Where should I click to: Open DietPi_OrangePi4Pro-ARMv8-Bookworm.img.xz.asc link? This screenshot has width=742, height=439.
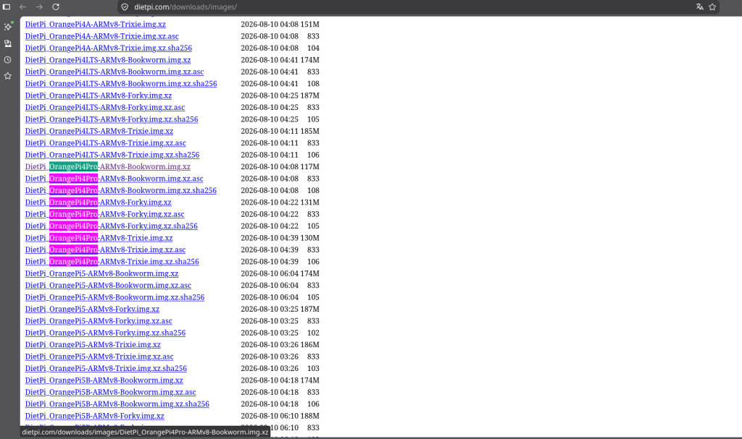tap(114, 179)
